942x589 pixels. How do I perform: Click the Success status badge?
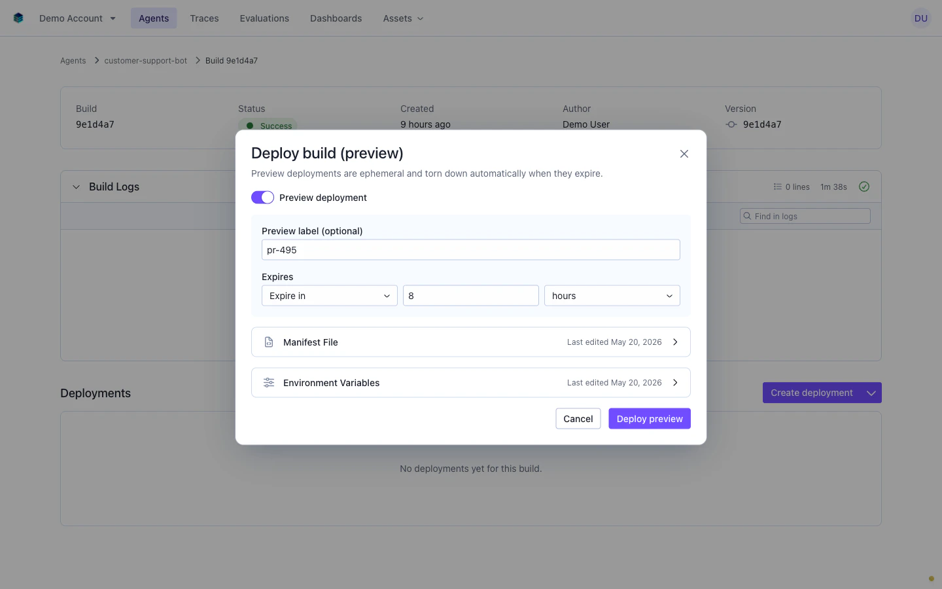268,126
